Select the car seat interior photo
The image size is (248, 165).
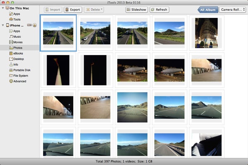(x=206, y=145)
